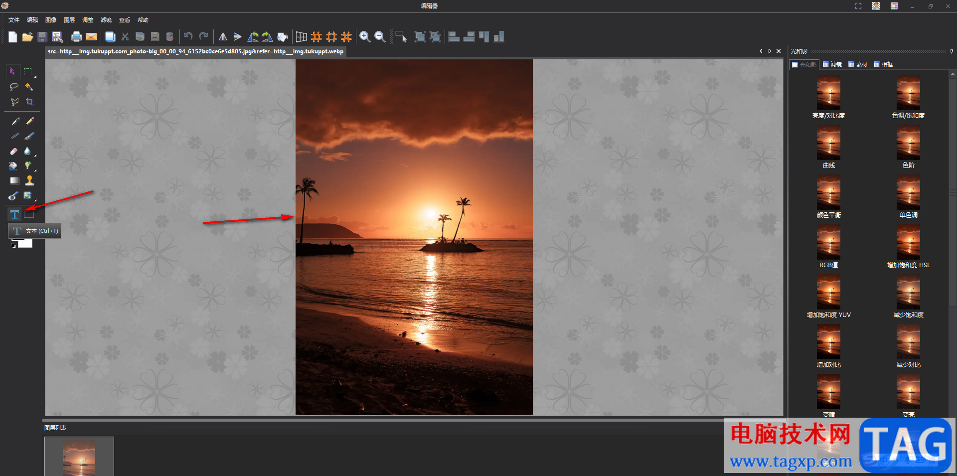Open the 图像 menu
The image size is (957, 476).
(51, 20)
